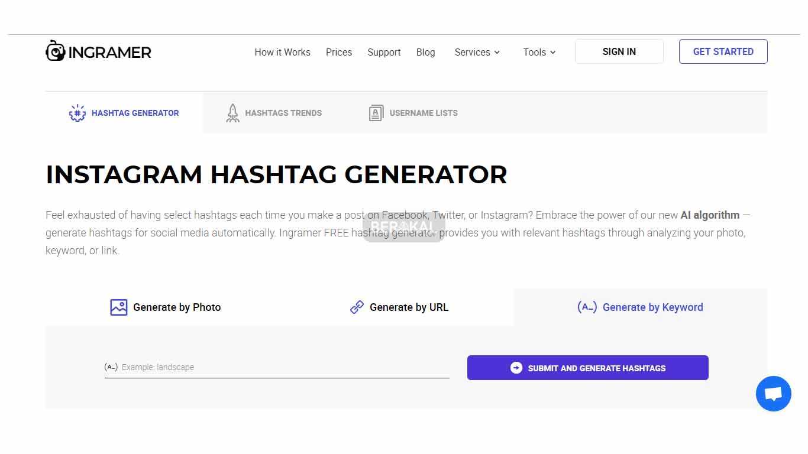Expand the Services chevron arrow
Viewport: 808px width, 454px height.
click(x=497, y=53)
